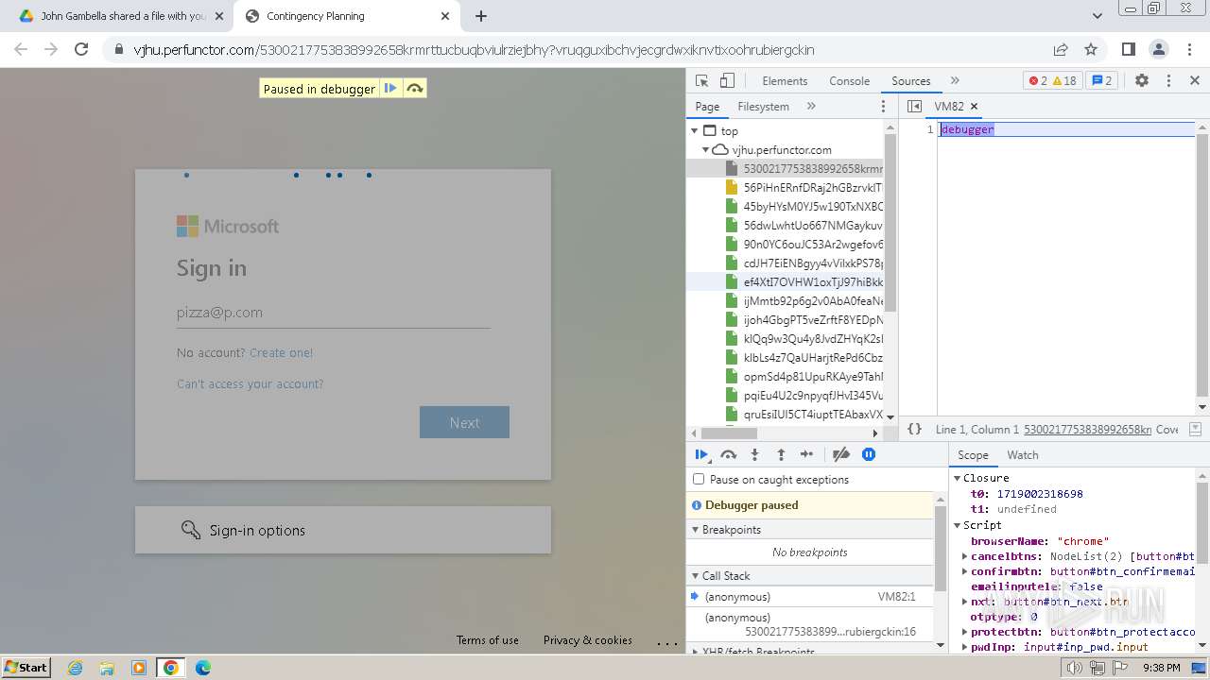1210x680 pixels.
Task: Open the issues counter badge
Action: pyautogui.click(x=1102, y=81)
